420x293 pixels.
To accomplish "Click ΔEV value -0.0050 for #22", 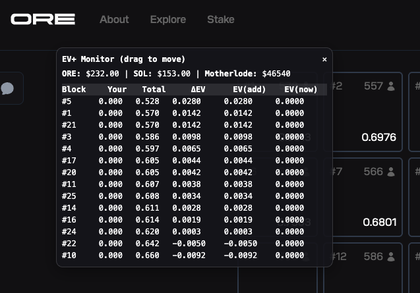I will [189, 244].
